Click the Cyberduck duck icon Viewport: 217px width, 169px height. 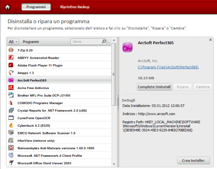pos(11,125)
